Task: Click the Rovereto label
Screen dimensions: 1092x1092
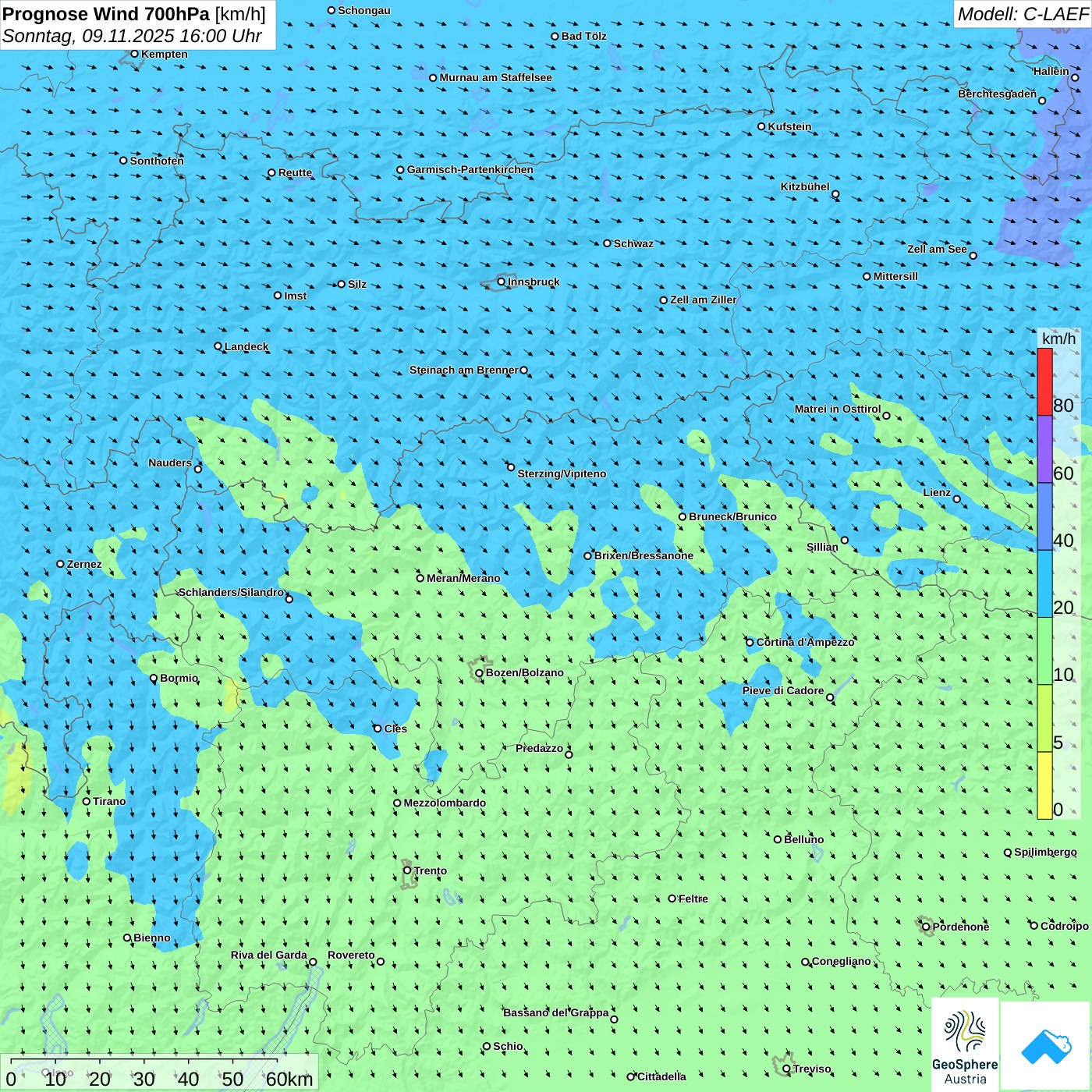Action: pyautogui.click(x=351, y=955)
